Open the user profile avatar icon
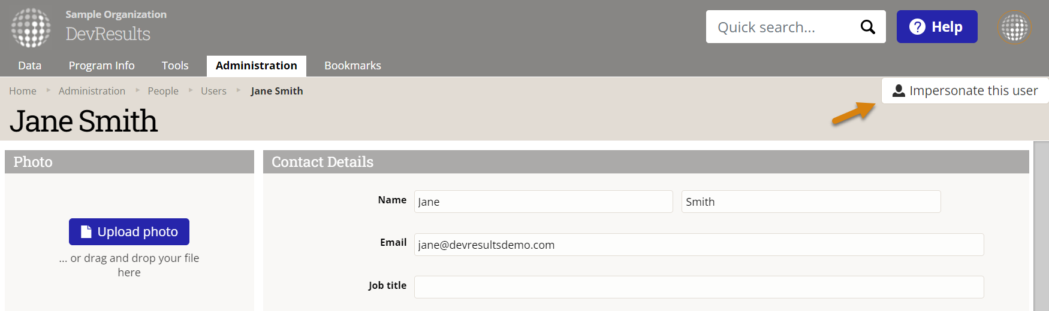 (1014, 28)
